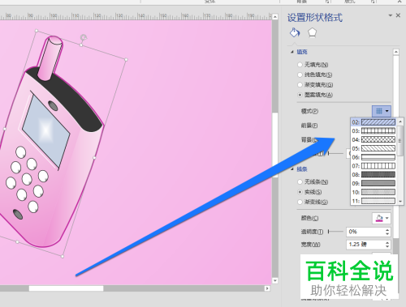The height and width of the screenshot is (307, 406).
Task: Click the canvas vertical scrollbar thumb
Action: click(275, 145)
